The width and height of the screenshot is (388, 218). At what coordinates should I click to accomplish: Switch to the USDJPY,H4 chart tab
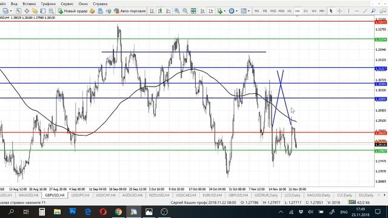pos(80,195)
